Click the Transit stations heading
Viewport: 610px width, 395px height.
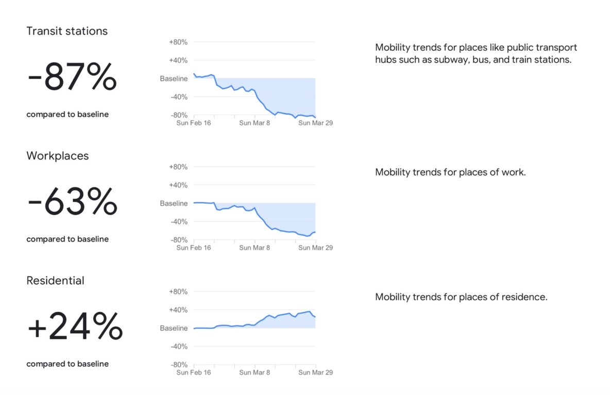[x=67, y=31]
